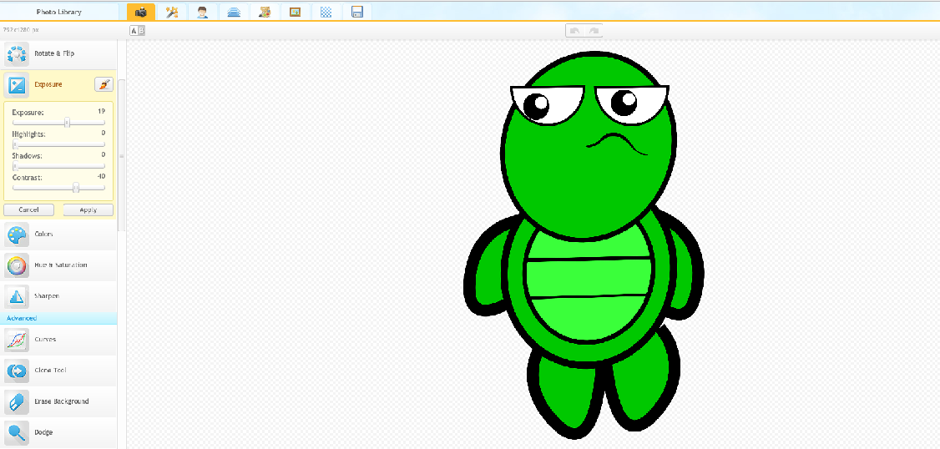The height and width of the screenshot is (449, 940).
Task: Select the Rotate & Flip tool icon
Action: coord(17,54)
